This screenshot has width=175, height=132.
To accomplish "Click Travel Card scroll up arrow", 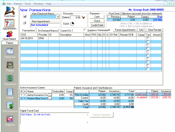I will tap(88, 115).
